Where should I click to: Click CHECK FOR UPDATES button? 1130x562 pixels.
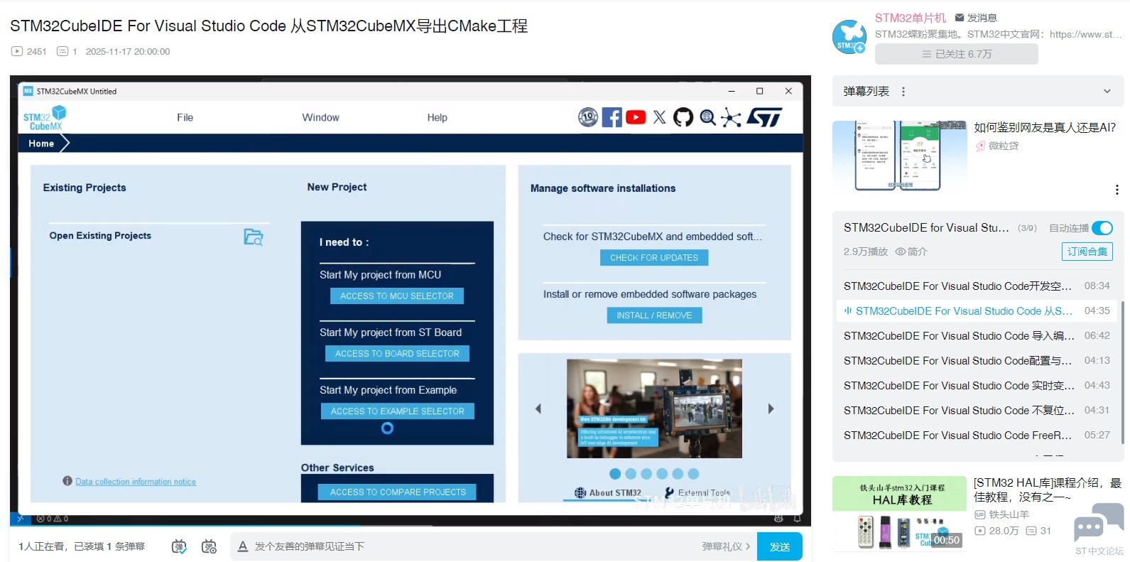click(654, 258)
